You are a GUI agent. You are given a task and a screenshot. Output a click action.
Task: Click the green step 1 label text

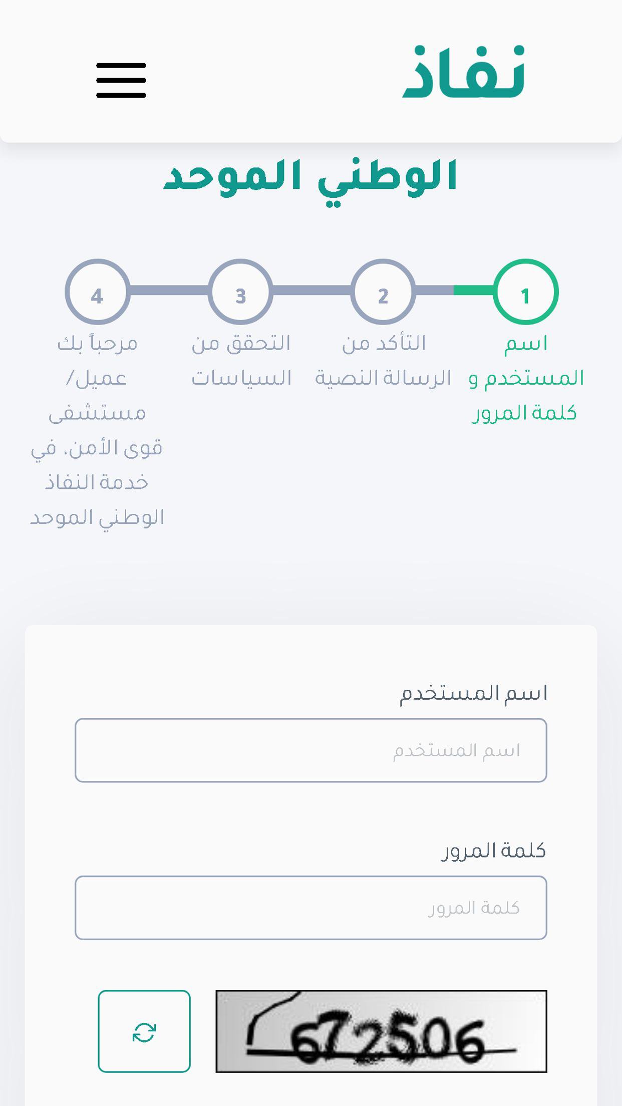click(526, 378)
